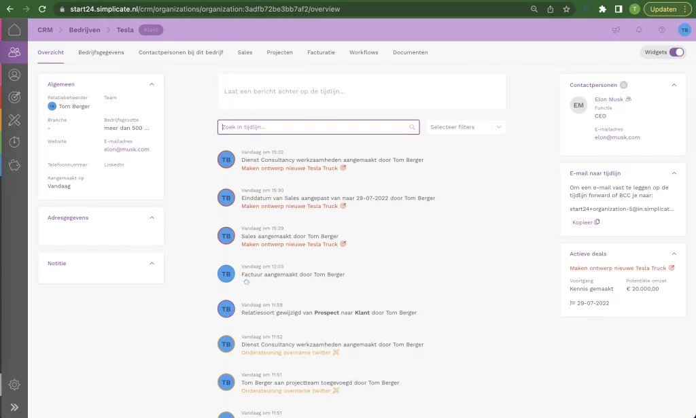
Task: Open the notifications bell icon
Action: pyautogui.click(x=638, y=29)
